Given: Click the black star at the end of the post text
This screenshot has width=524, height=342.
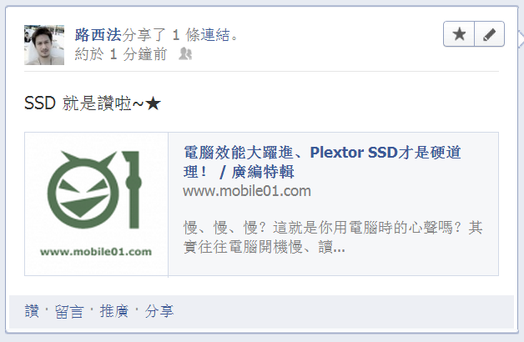Looking at the screenshot, I should coord(154,103).
